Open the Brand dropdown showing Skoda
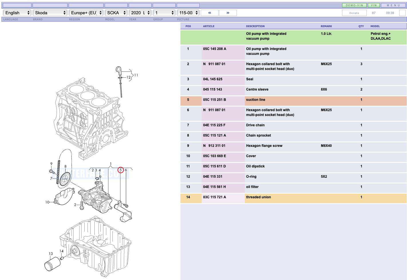 pos(50,13)
